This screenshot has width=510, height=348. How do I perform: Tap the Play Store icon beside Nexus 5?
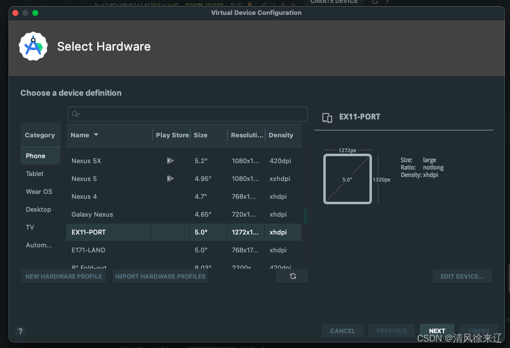(170, 178)
